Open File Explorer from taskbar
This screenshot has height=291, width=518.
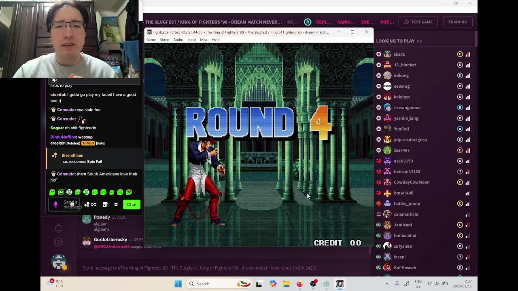286,284
